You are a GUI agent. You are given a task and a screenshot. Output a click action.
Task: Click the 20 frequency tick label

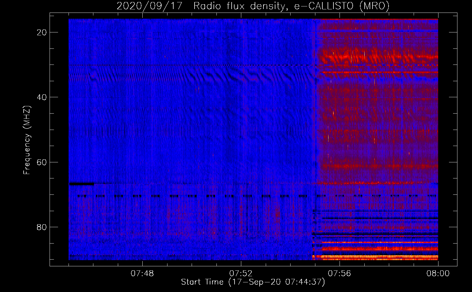42,32
